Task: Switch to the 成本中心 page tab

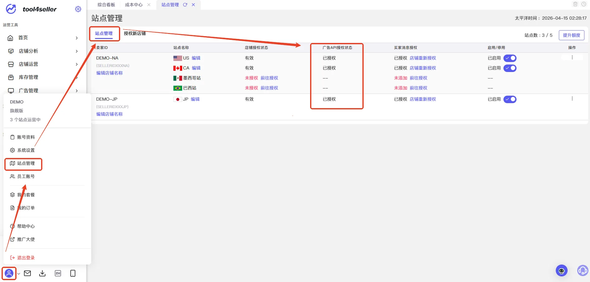Action: [134, 5]
